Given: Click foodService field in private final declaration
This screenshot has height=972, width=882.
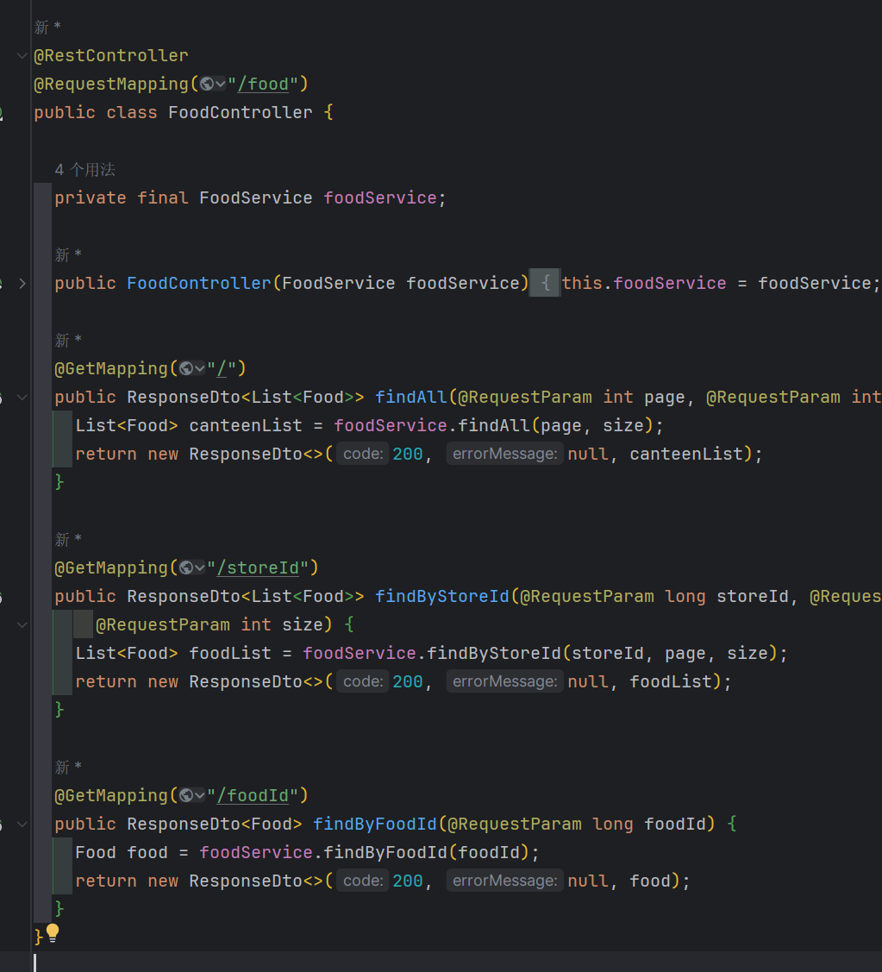Looking at the screenshot, I should coord(380,198).
